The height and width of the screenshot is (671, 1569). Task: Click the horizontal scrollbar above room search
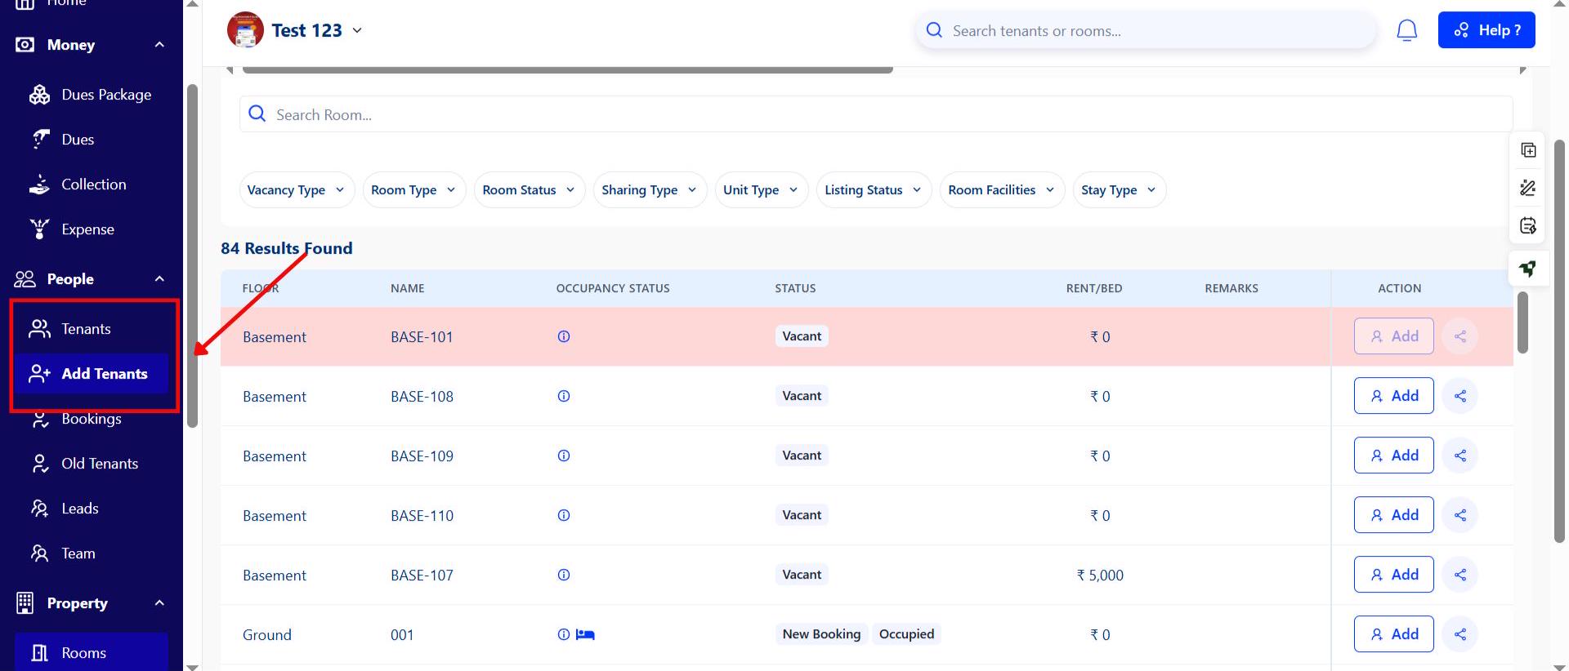pyautogui.click(x=567, y=70)
